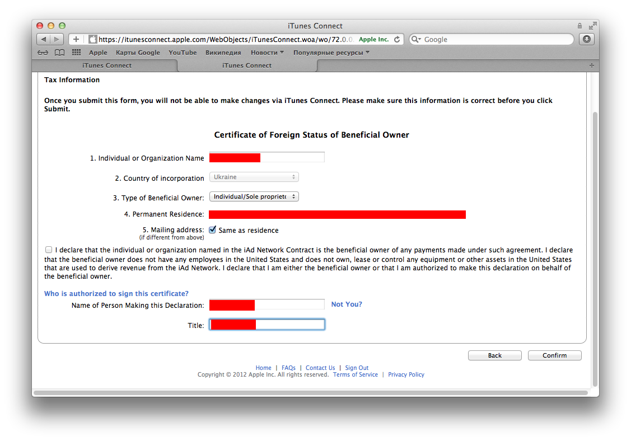This screenshot has height=441, width=631.
Task: Expand the Новости bookmarks folder
Action: click(x=267, y=52)
